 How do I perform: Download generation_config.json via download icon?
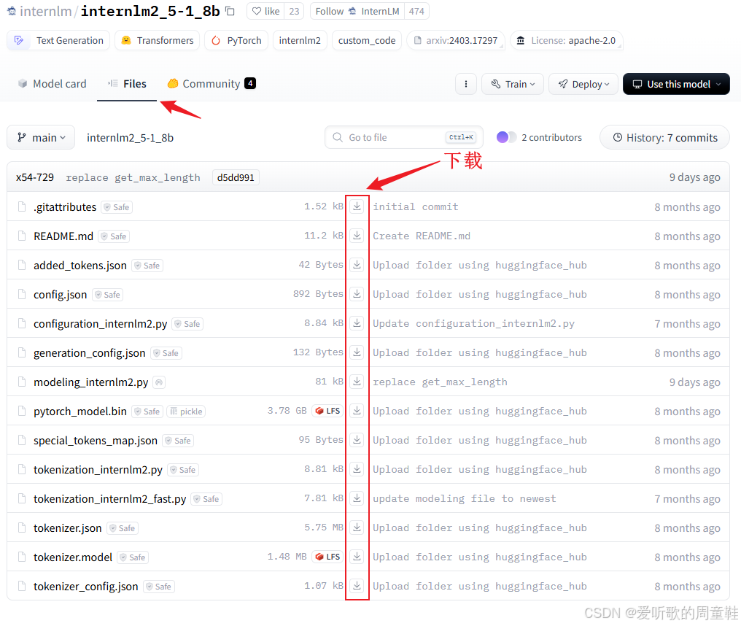point(357,352)
